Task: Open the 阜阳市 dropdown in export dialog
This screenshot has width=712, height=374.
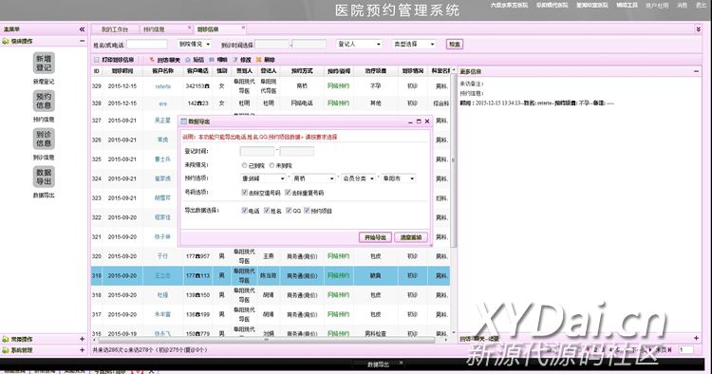Action: [x=398, y=178]
